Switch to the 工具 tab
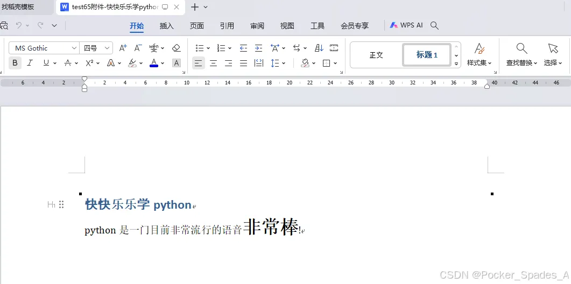The width and height of the screenshot is (571, 284). [x=317, y=26]
